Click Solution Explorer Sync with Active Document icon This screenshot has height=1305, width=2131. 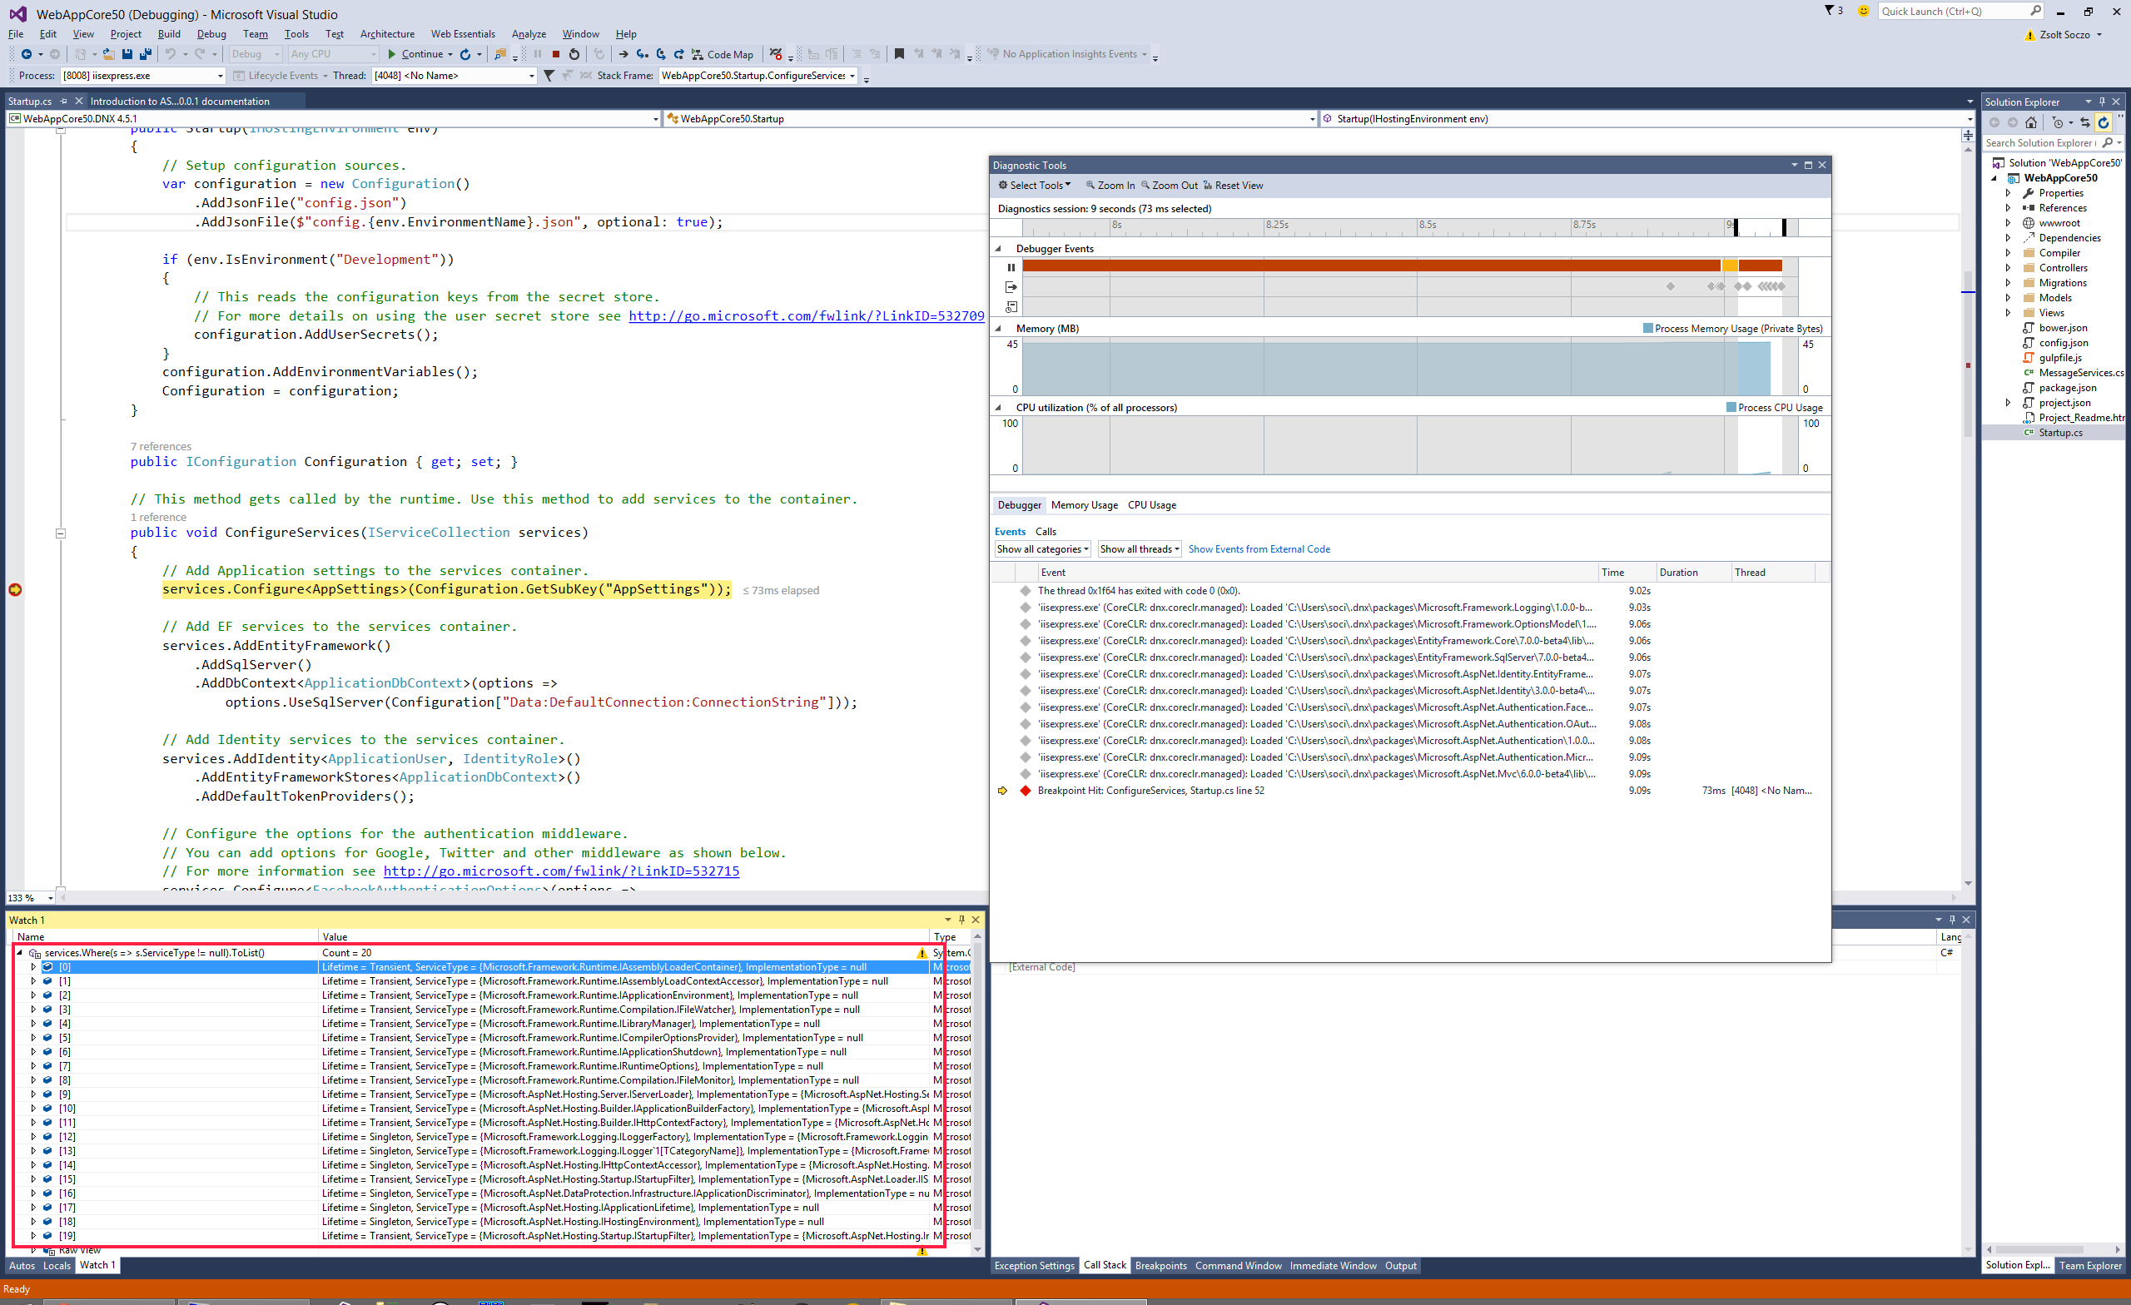[2085, 123]
